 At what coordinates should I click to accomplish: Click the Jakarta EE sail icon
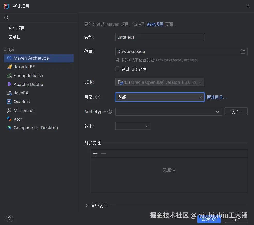coord(9,67)
